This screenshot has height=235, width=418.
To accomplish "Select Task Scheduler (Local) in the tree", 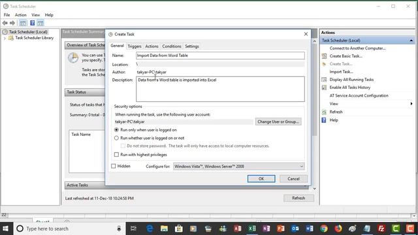I will (28, 32).
